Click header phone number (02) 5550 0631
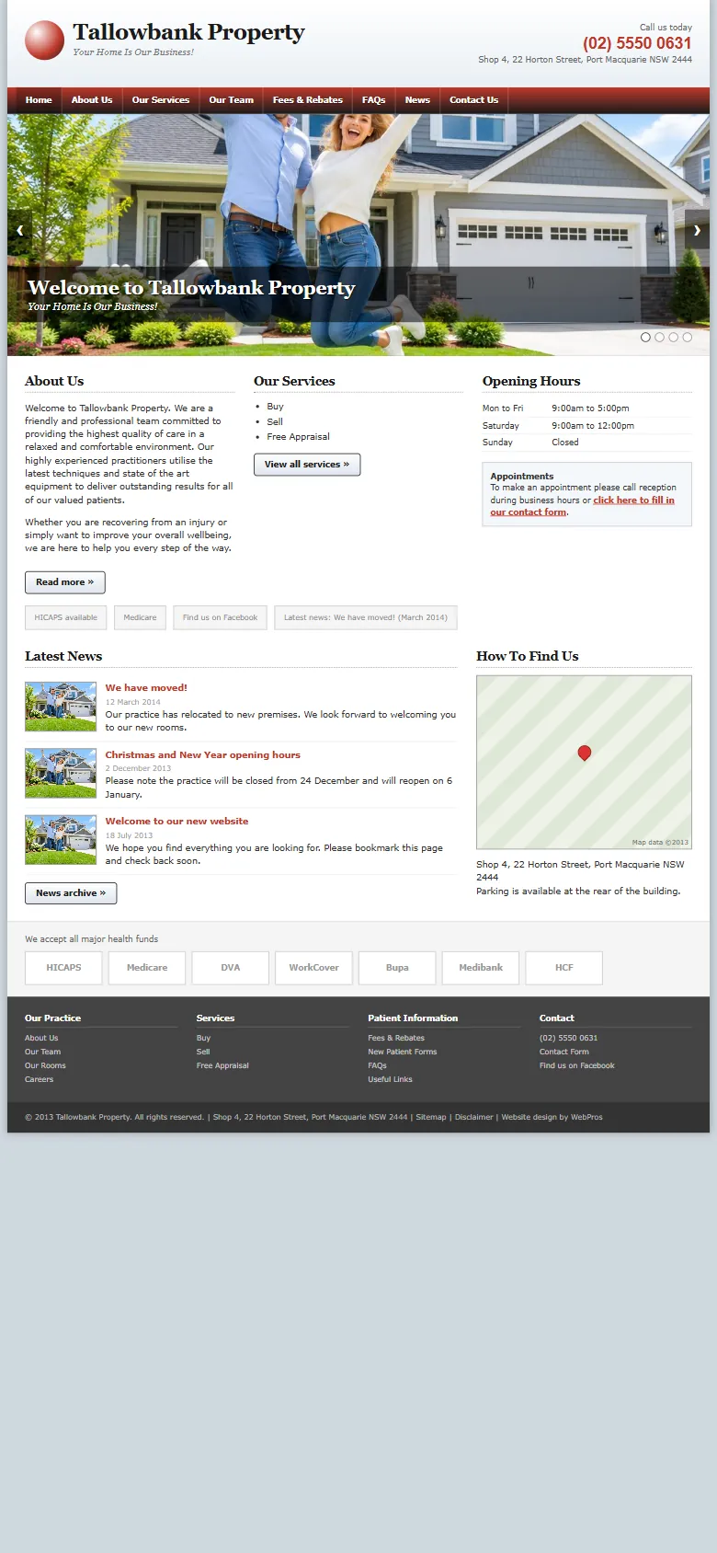The image size is (717, 1553). (x=637, y=43)
